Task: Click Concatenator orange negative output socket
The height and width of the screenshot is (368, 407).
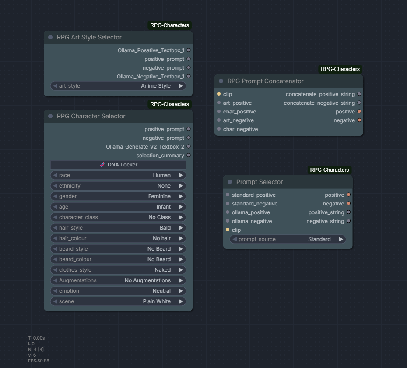Action: tap(359, 120)
